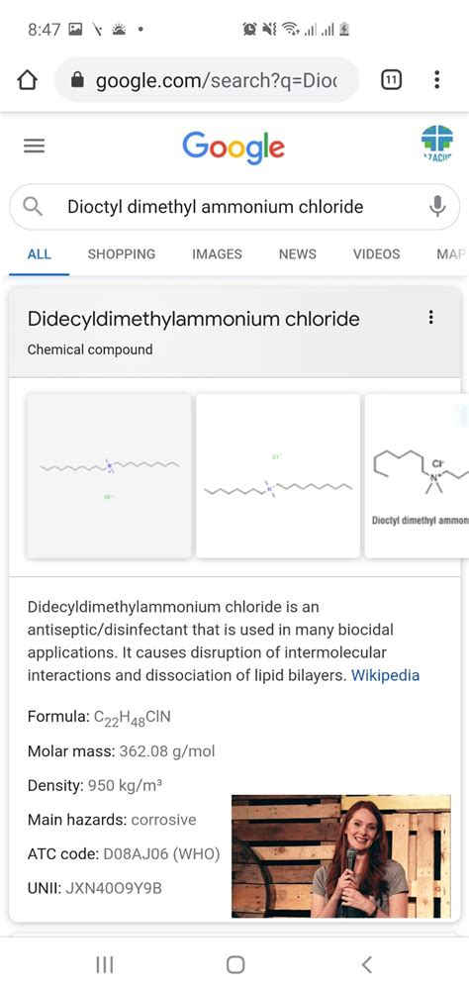The width and height of the screenshot is (469, 991).
Task: Expand knowledge panel three-dot options
Action: click(x=430, y=317)
